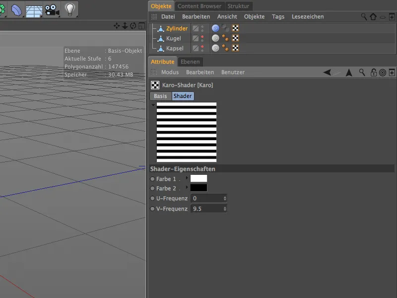Click the U-Frequenz value field

208,198
